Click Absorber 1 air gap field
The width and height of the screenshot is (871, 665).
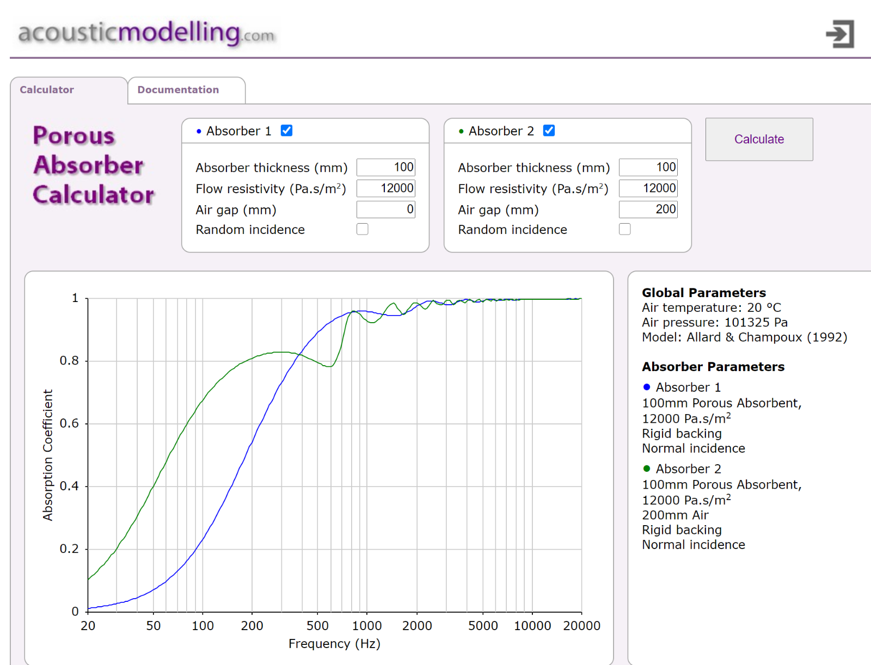[x=386, y=210]
